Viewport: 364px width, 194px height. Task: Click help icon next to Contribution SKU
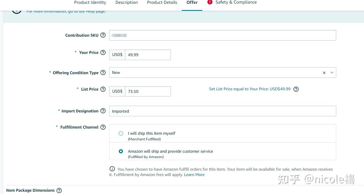[x=103, y=35]
